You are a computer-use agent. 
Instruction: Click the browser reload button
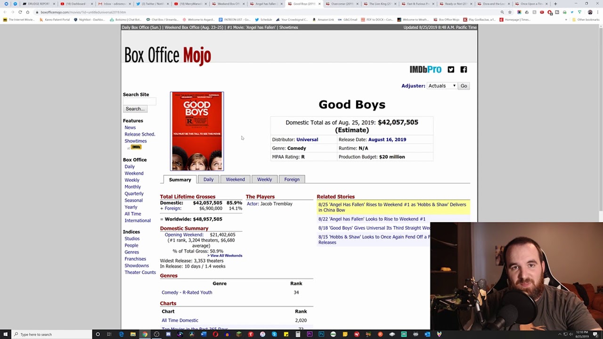click(20, 12)
